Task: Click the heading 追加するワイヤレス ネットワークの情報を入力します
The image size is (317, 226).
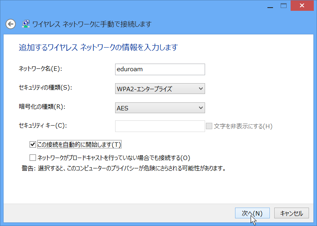Action: point(98,47)
